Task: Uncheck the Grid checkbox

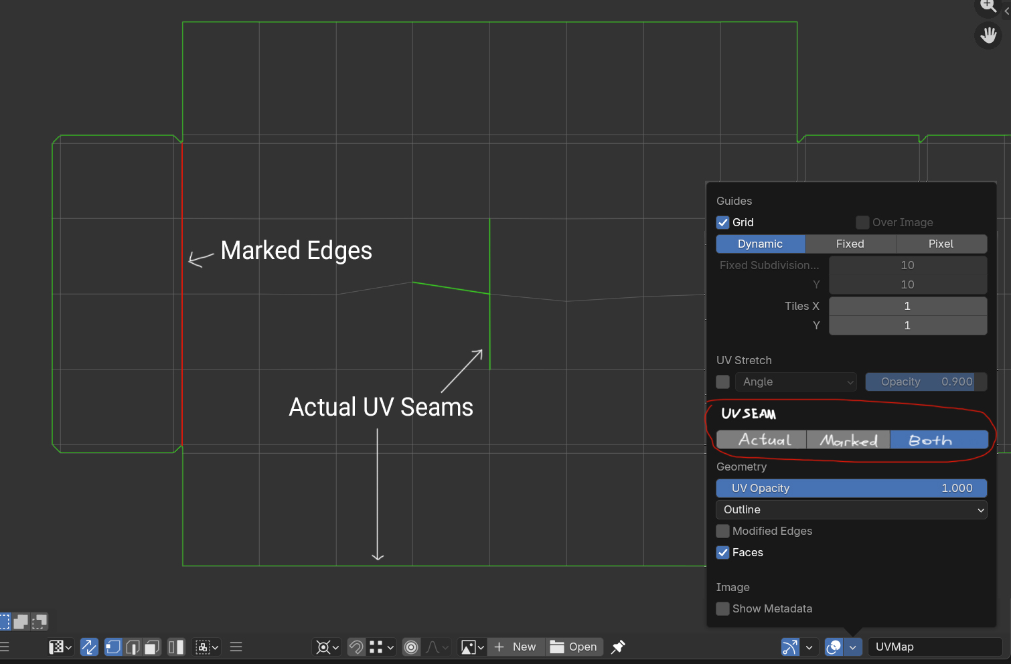Action: tap(723, 222)
